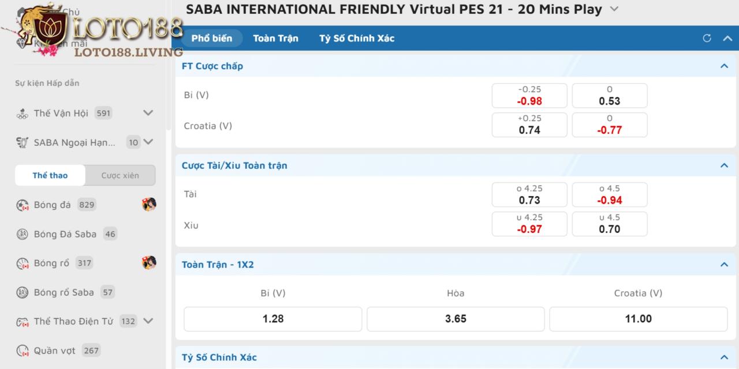Open the Toàn Trận tab
Screen dimensions: 739x369
(275, 38)
